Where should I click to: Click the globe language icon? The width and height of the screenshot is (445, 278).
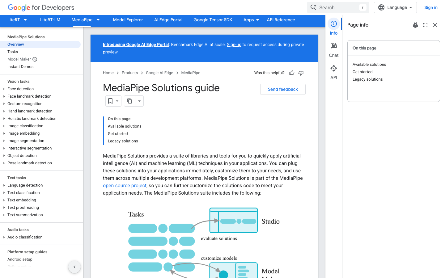[x=381, y=7]
